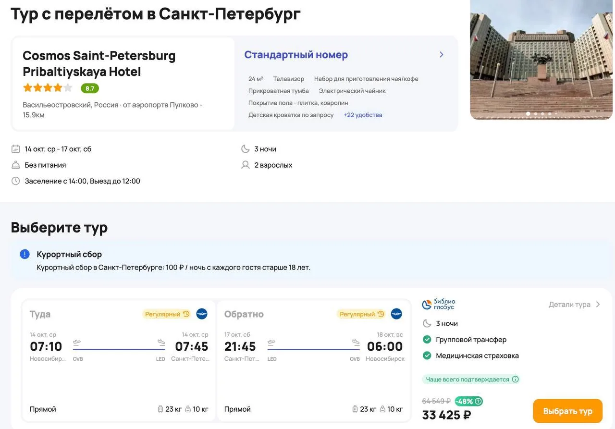
Task: Click the Электрический чайник amenity
Action: [352, 91]
